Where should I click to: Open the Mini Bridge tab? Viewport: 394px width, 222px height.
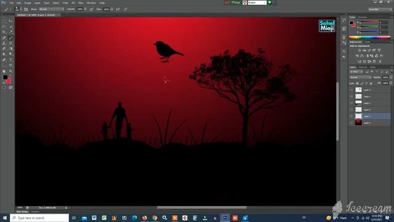pyautogui.click(x=22, y=212)
